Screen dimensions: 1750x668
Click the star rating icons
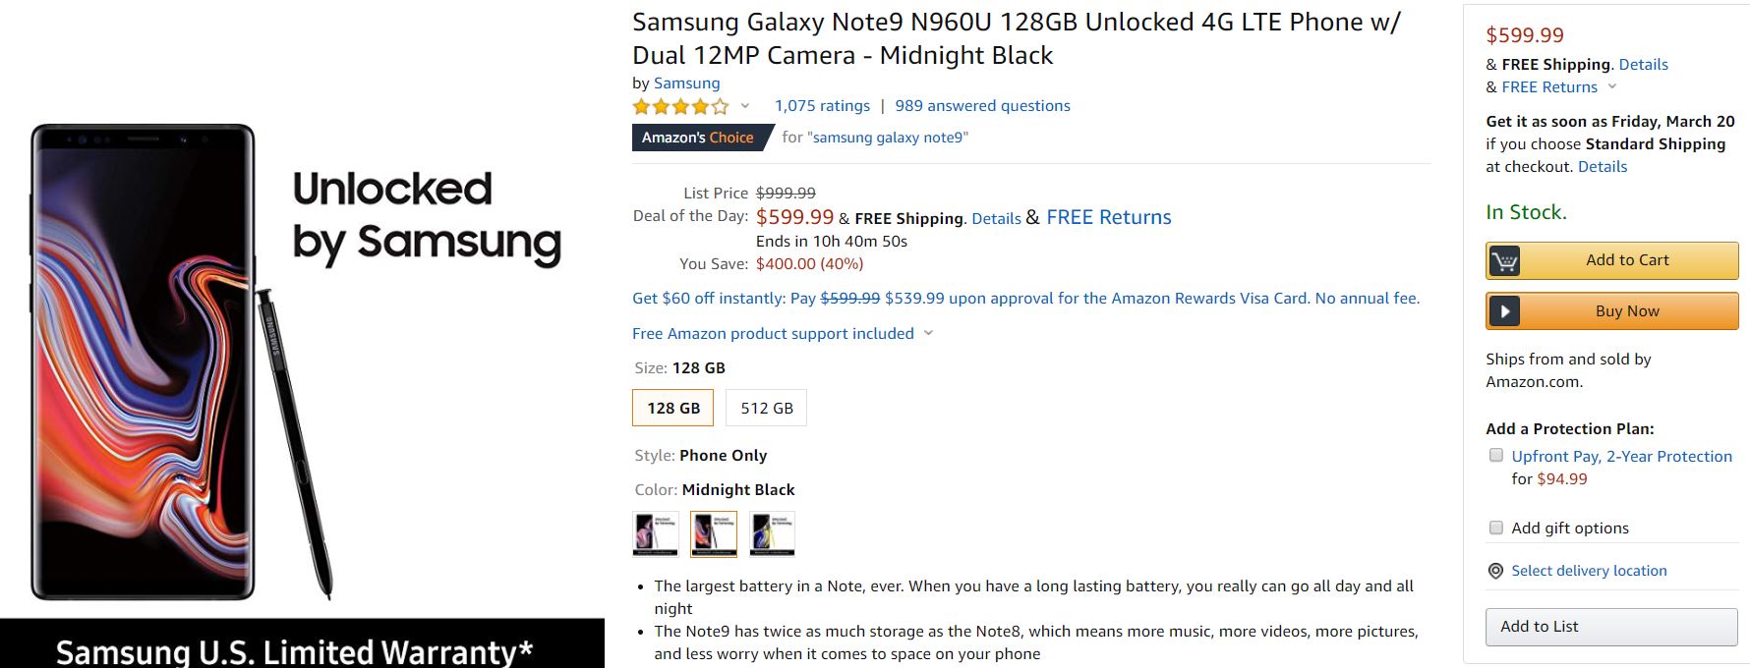click(x=680, y=106)
